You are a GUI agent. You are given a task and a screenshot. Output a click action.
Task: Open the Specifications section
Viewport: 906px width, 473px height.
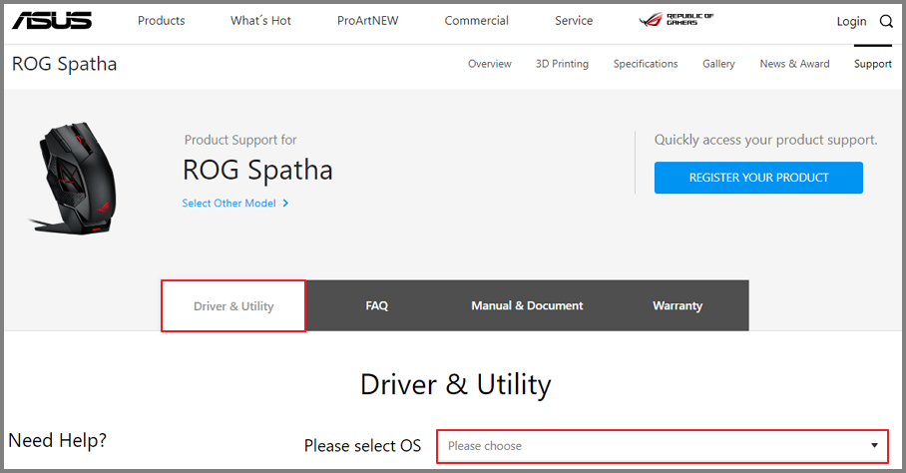pyautogui.click(x=646, y=64)
